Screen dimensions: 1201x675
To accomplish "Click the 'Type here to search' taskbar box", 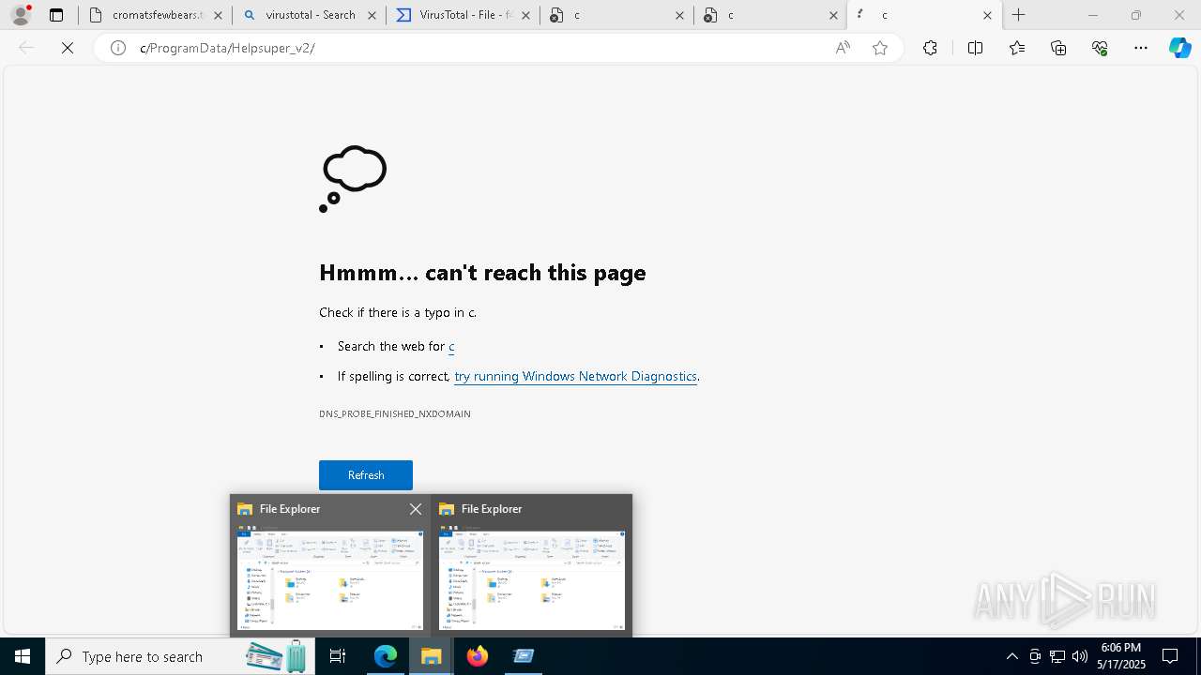I will [178, 656].
